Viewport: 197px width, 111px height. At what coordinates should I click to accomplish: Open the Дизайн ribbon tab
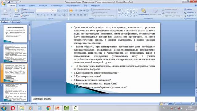pos(32,6)
